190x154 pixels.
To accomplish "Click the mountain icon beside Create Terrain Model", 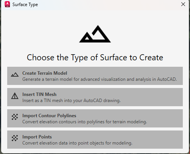I will tap(15, 75).
